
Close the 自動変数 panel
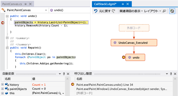click(68, 74)
